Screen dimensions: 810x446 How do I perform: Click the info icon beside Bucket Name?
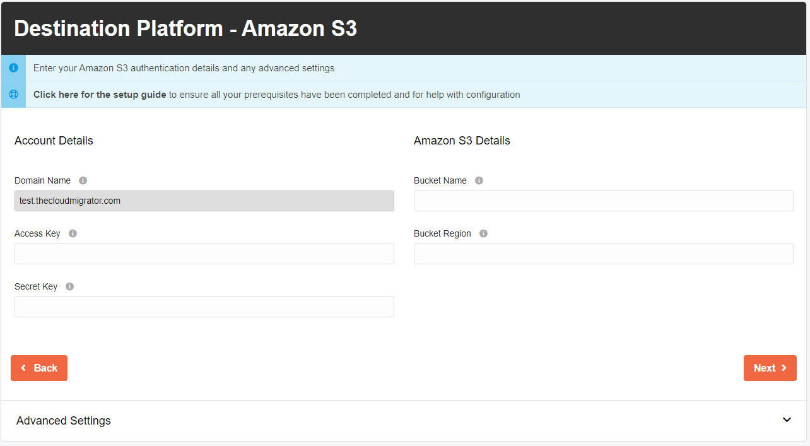point(479,180)
